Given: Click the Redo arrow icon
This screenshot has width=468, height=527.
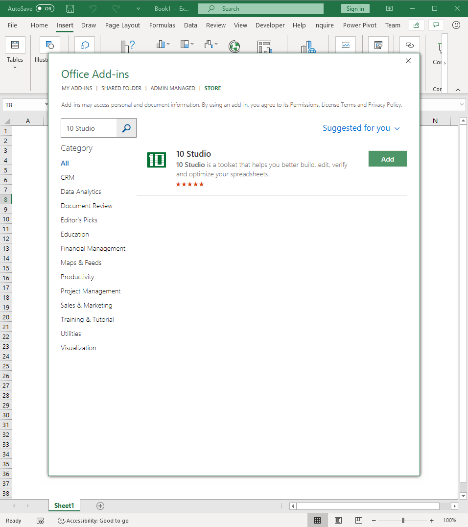Looking at the screenshot, I should tap(116, 9).
